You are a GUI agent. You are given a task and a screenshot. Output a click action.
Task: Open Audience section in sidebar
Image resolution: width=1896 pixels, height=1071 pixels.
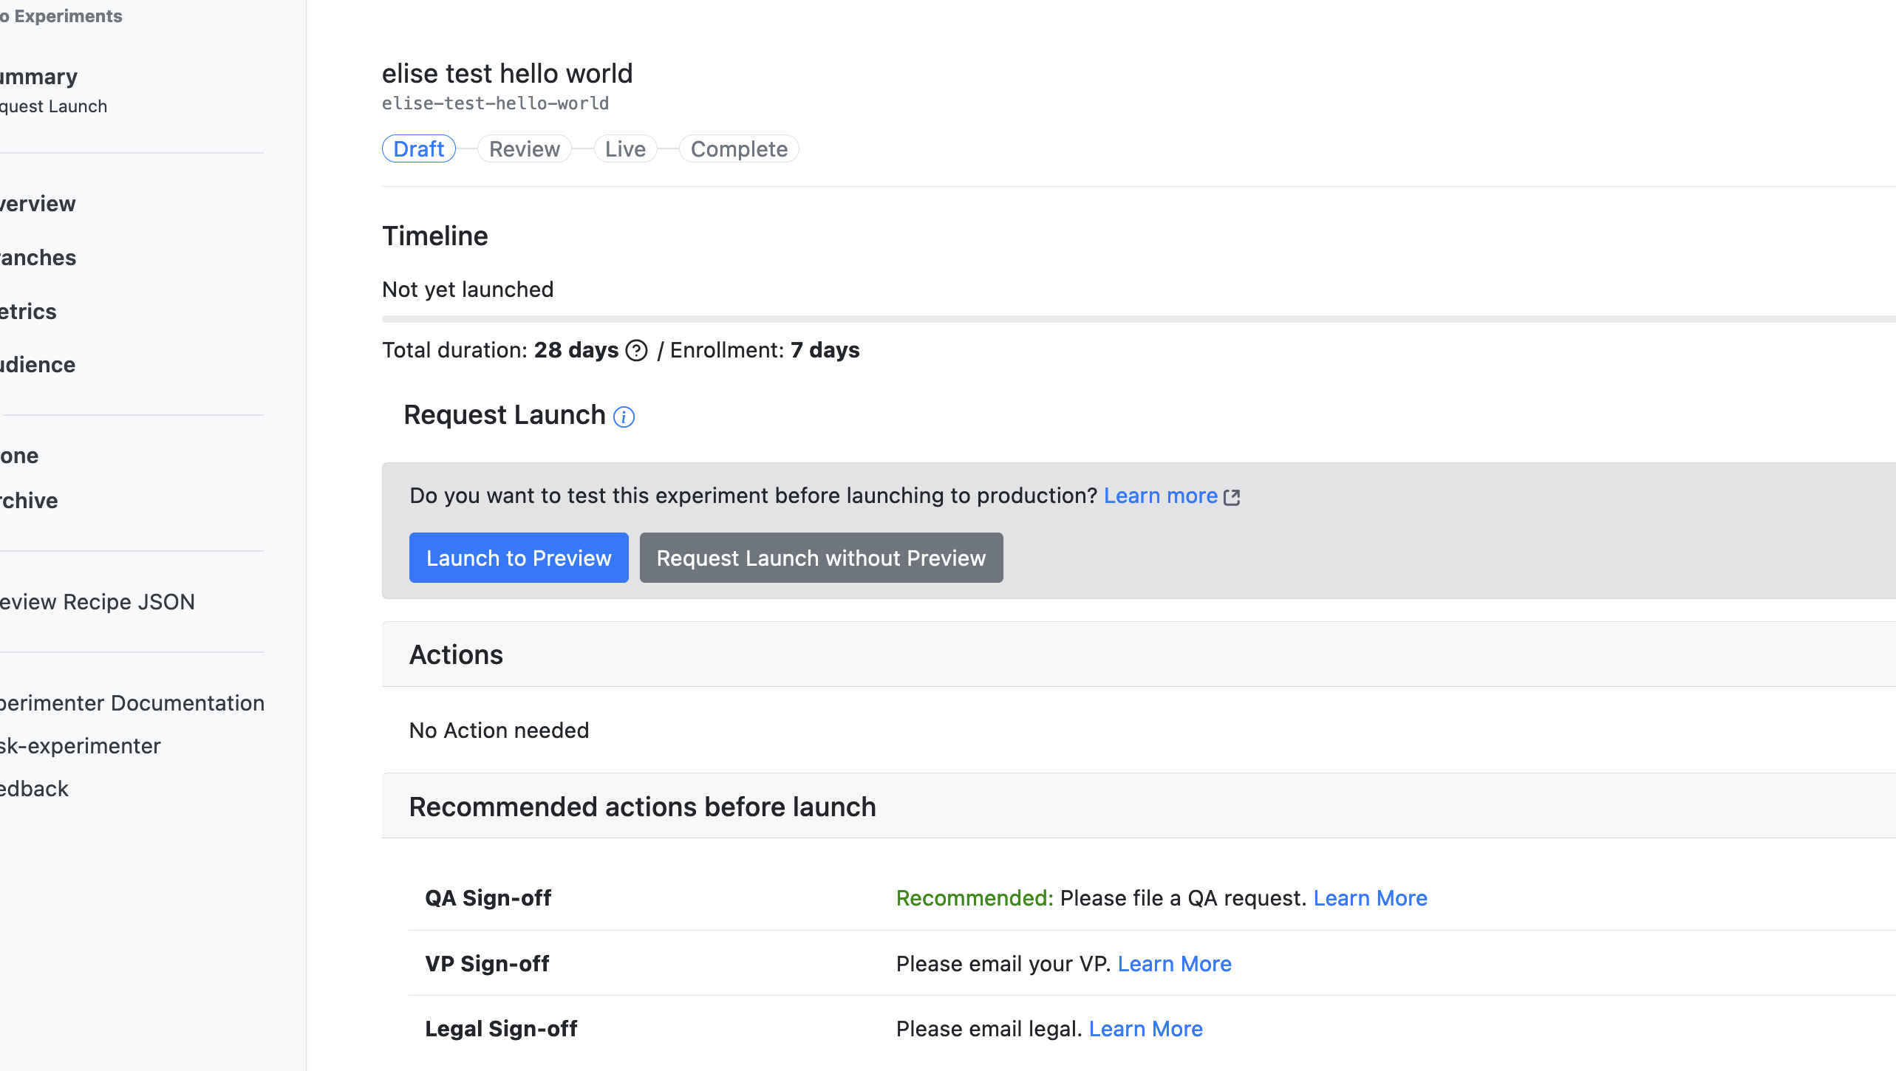(x=37, y=365)
